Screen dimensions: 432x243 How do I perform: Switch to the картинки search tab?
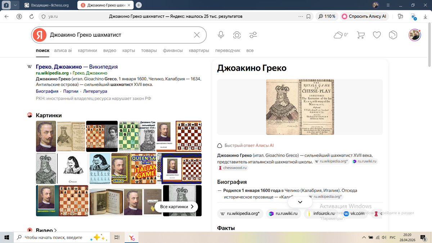(87, 50)
